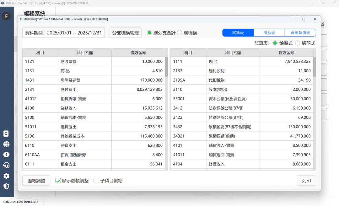Click the debit table vertical scrollbar
Screen dimensions: 339x206
click(166, 67)
